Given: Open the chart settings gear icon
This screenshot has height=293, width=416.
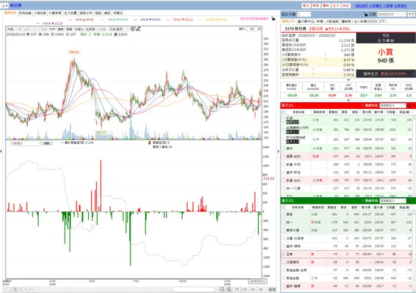Looking at the screenshot, I should point(133,29).
